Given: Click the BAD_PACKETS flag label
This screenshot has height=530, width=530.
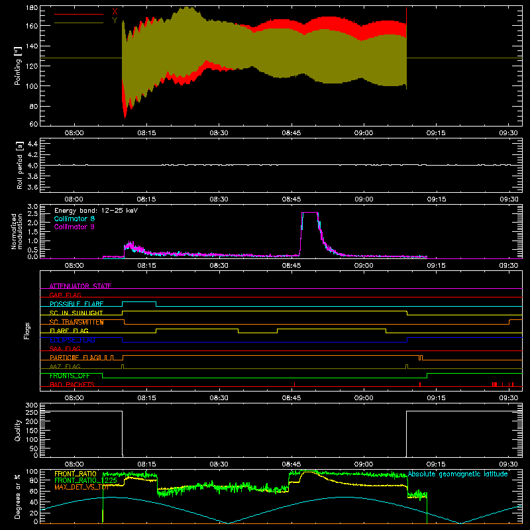Looking at the screenshot, I should (72, 384).
